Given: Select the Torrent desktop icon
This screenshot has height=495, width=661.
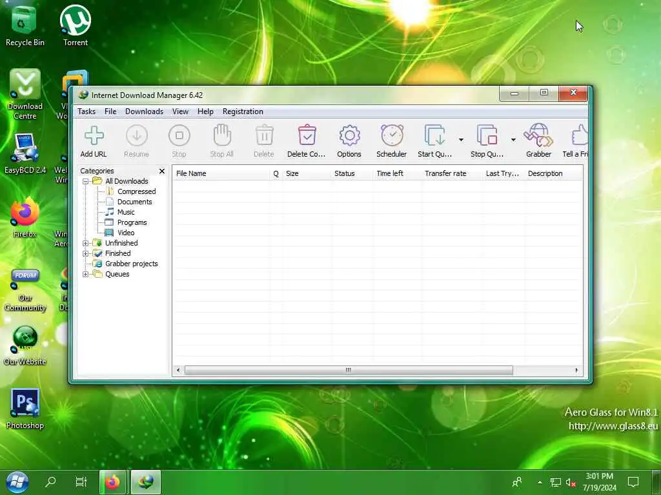Looking at the screenshot, I should coord(76,25).
